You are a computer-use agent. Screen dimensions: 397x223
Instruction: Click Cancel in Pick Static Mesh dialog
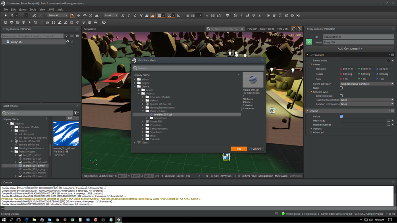256,149
